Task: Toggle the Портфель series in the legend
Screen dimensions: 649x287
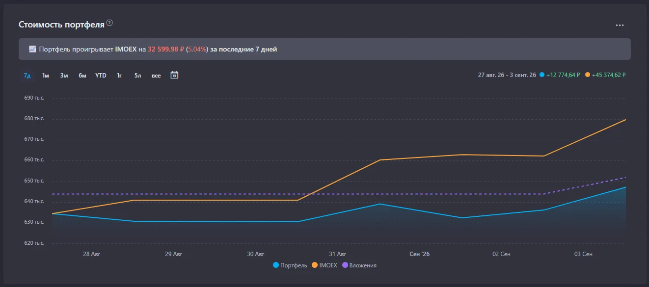Action: click(290, 265)
